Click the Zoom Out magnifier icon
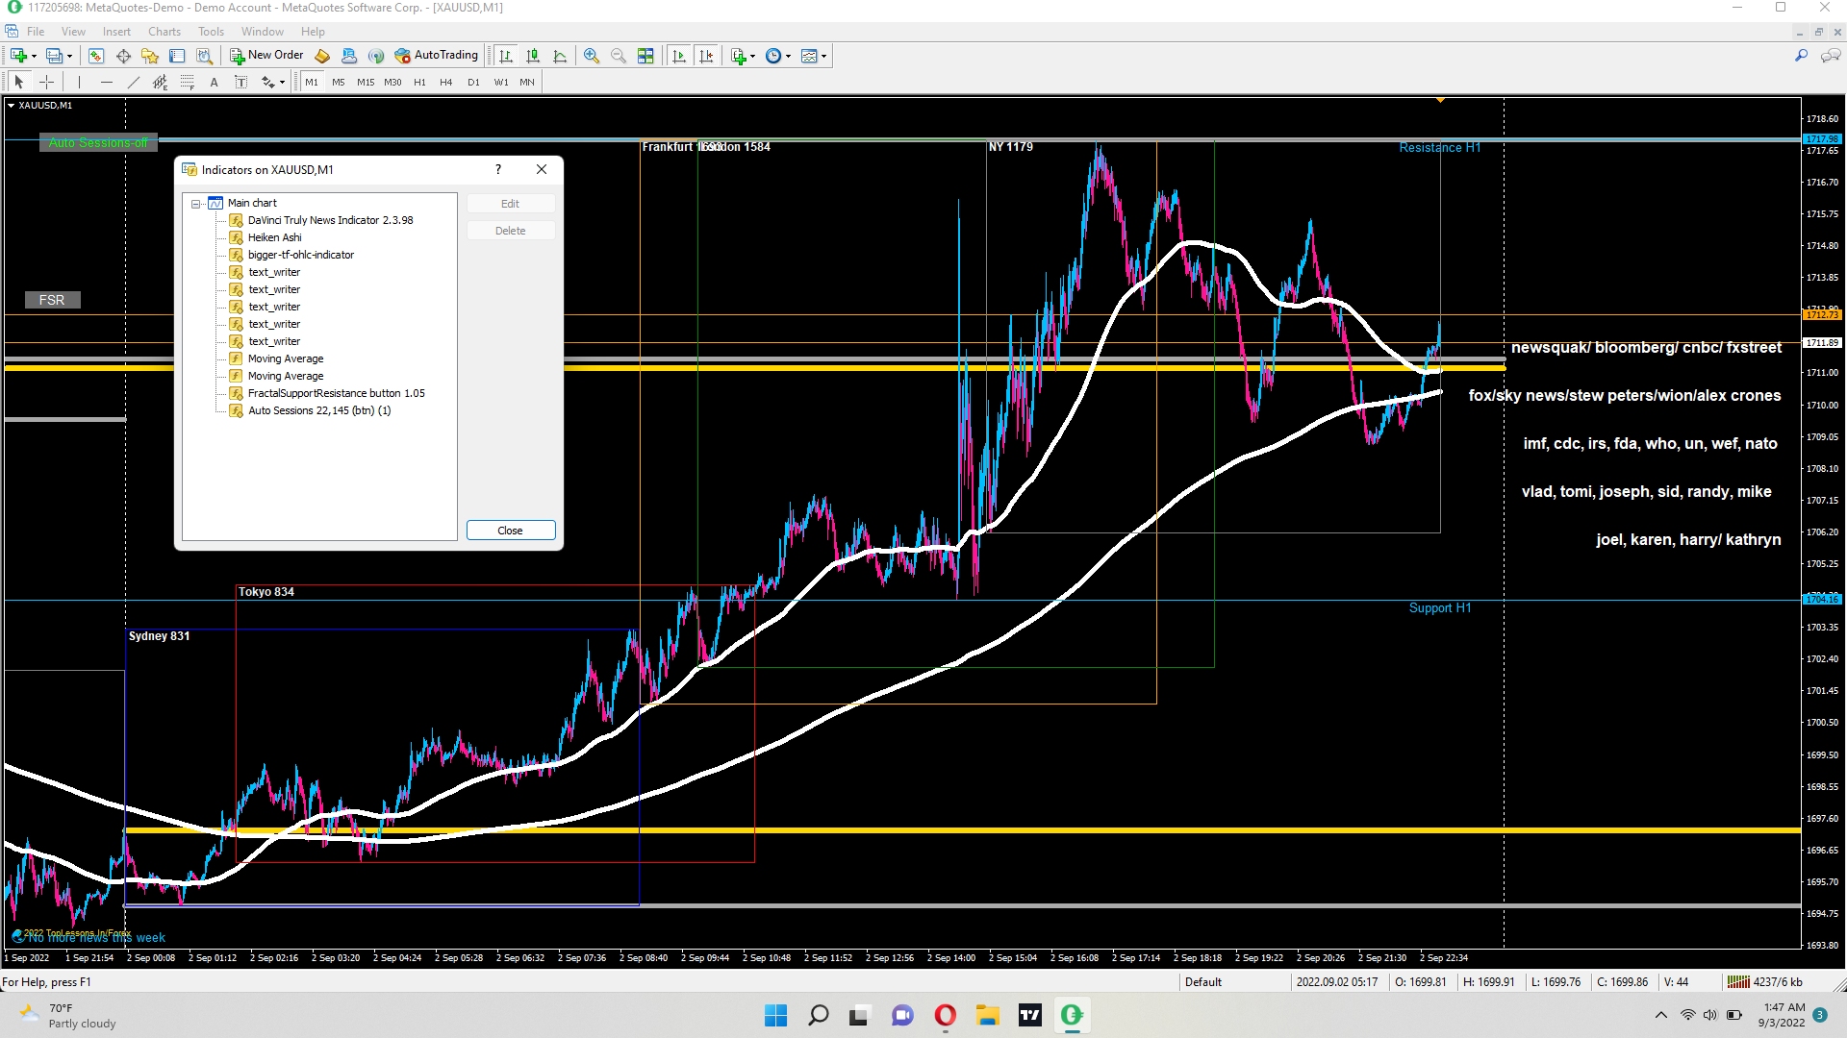 point(619,56)
